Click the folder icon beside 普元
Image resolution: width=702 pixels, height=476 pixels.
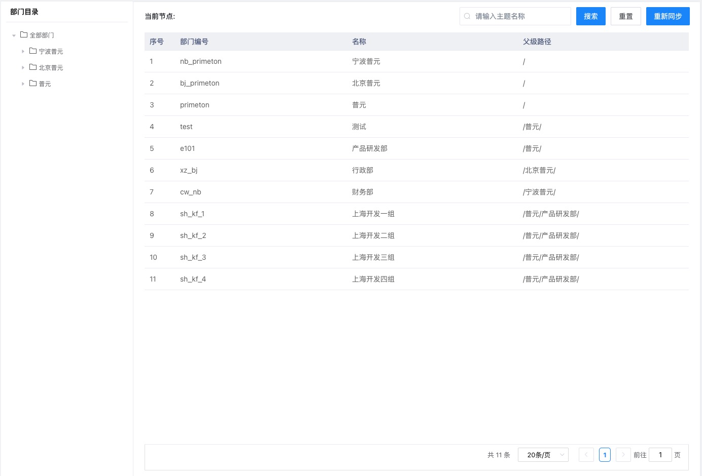32,83
